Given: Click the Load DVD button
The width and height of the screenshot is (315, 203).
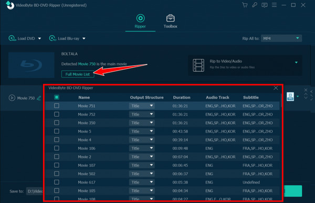Looking at the screenshot, I should [22, 38].
